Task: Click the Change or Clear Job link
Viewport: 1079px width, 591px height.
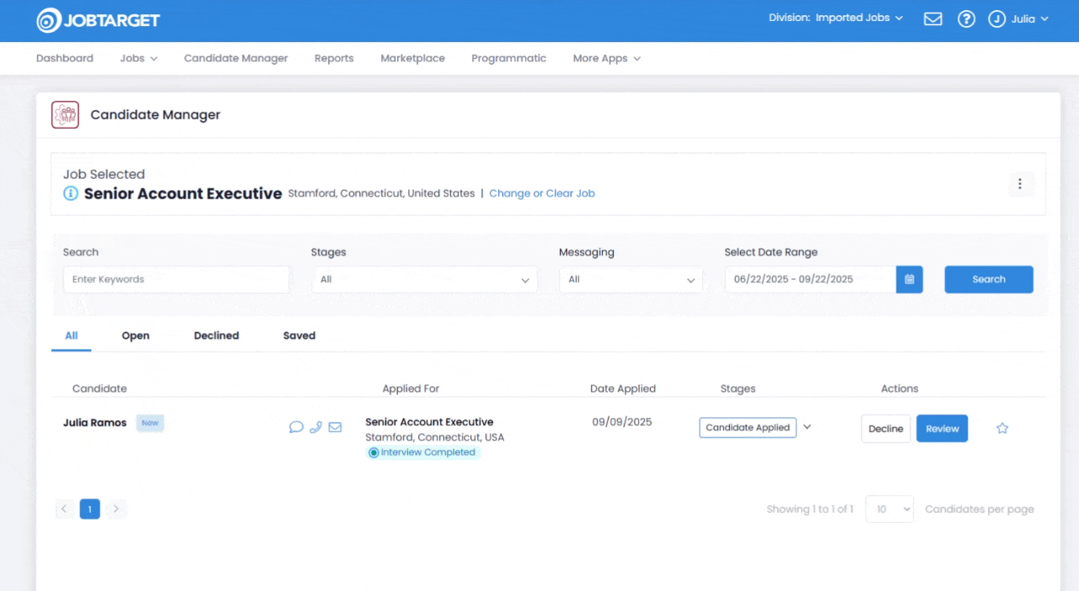Action: click(x=542, y=193)
